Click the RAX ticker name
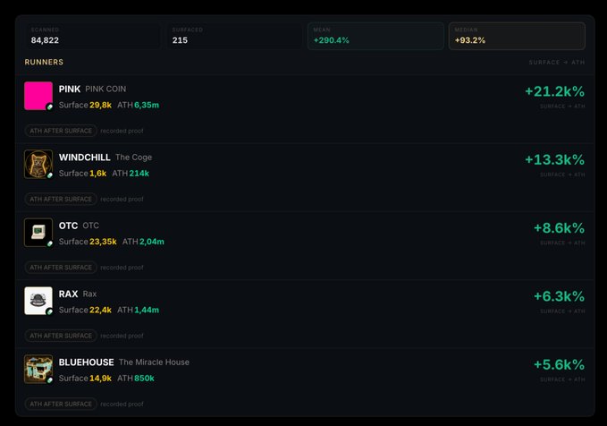This screenshot has width=607, height=426. tap(68, 294)
